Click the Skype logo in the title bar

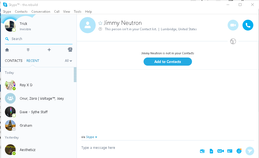5,5
